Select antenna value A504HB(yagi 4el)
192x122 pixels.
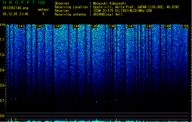click(x=108, y=14)
